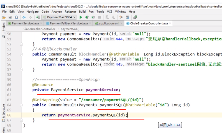The width and height of the screenshot is (222, 133).
Task: Select the CircleBreakerController.java tab
Action: click(149, 23)
